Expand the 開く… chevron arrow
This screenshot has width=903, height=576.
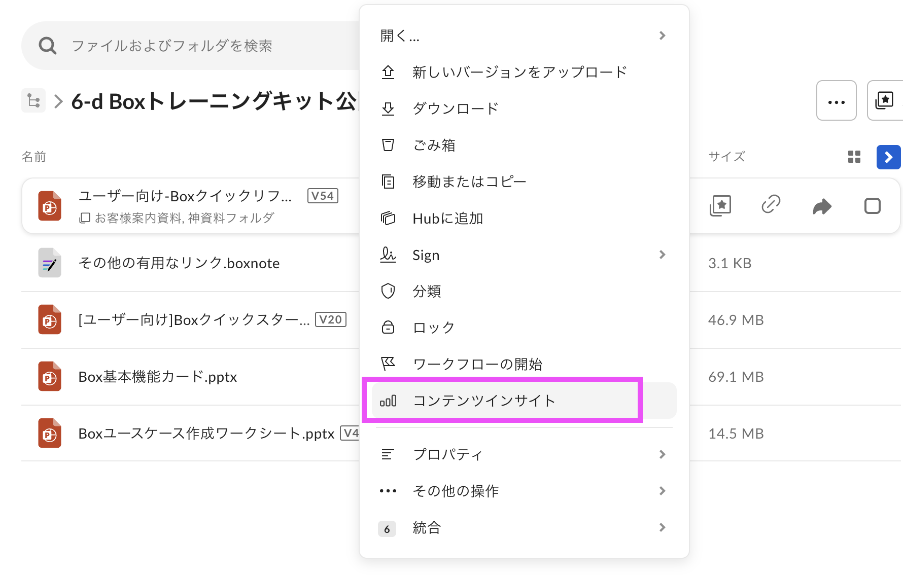click(x=662, y=35)
